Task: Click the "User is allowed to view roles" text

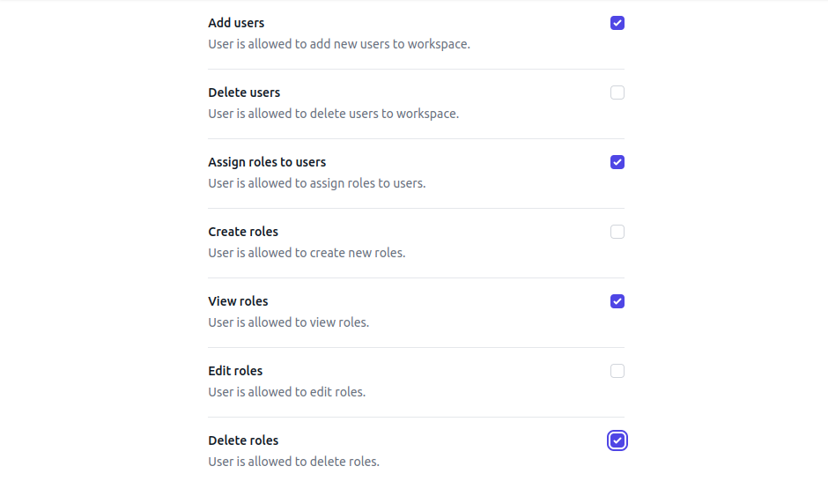Action: (x=288, y=322)
